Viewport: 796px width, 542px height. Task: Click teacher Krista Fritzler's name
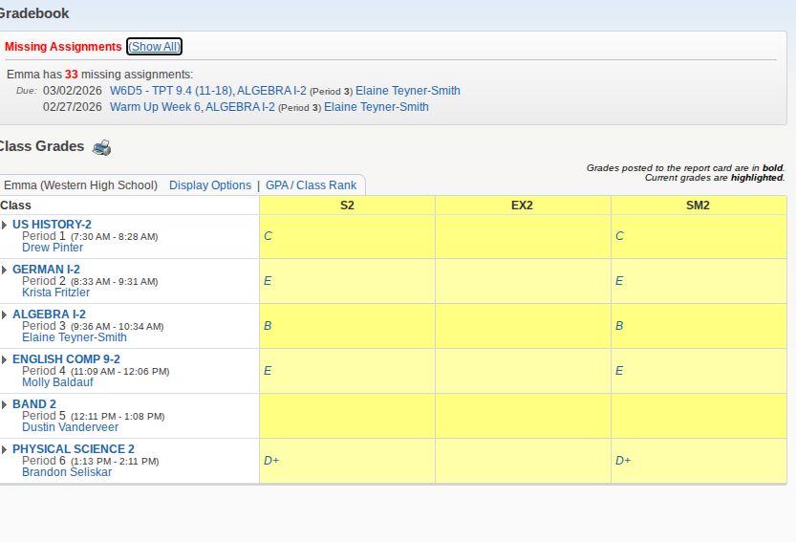(x=55, y=293)
